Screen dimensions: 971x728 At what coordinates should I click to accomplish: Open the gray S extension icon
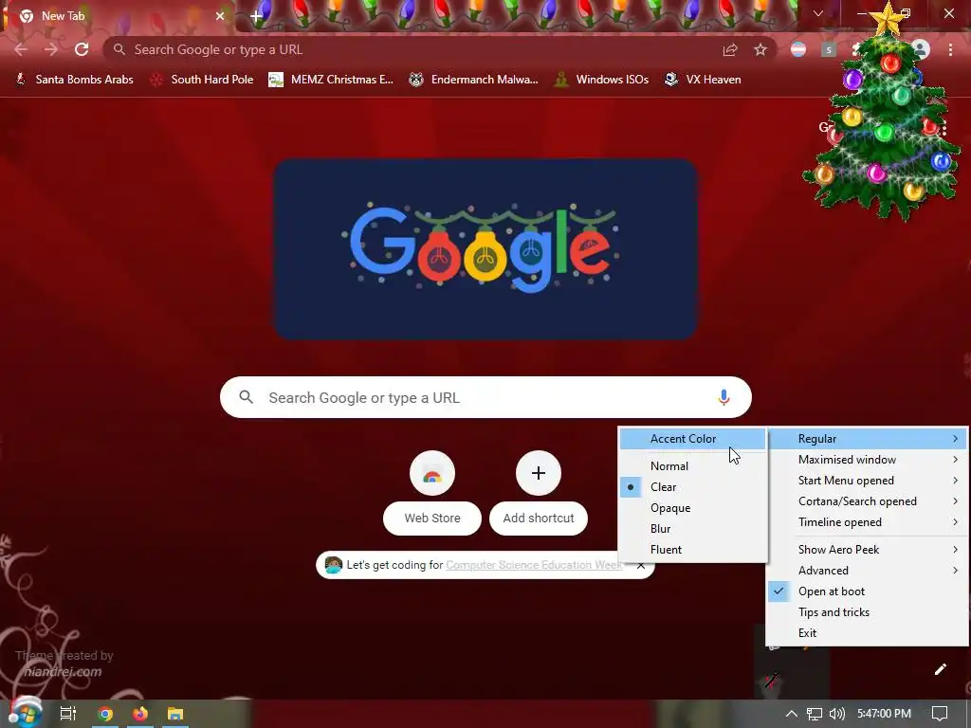coord(829,49)
